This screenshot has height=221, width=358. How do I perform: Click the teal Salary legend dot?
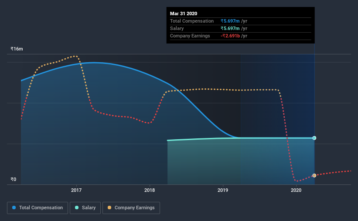[77, 208]
